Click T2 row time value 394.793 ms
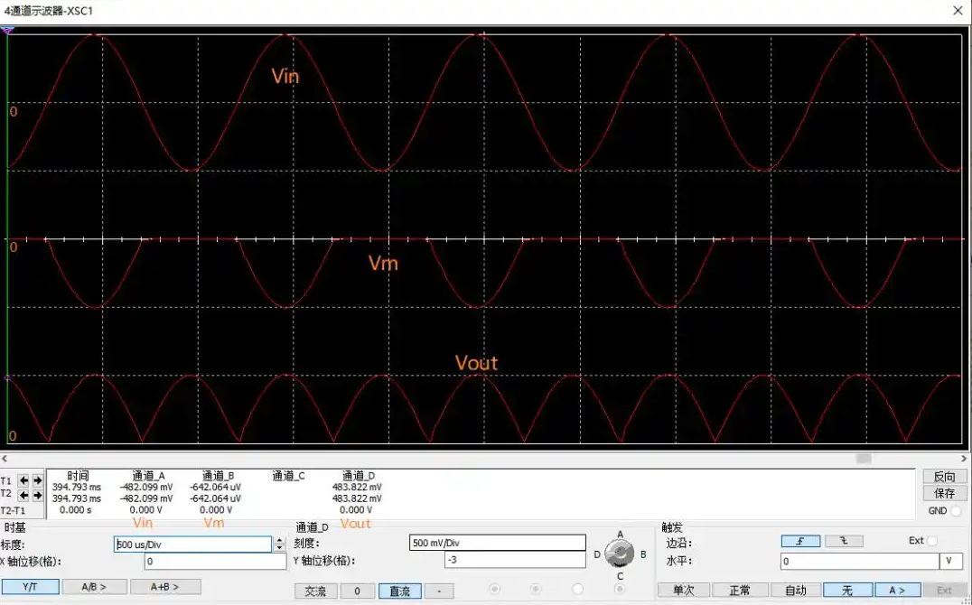Screen dimensions: 972x605 click(77, 498)
